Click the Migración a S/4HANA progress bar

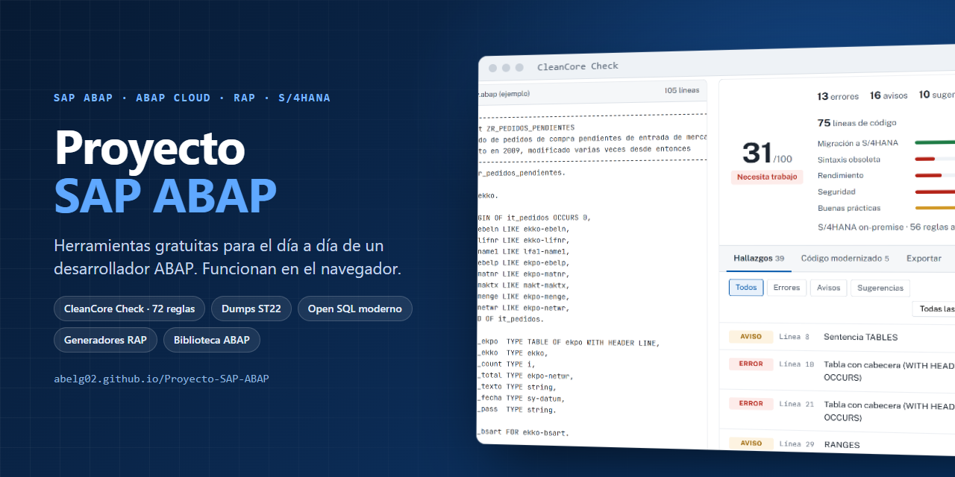pos(935,142)
